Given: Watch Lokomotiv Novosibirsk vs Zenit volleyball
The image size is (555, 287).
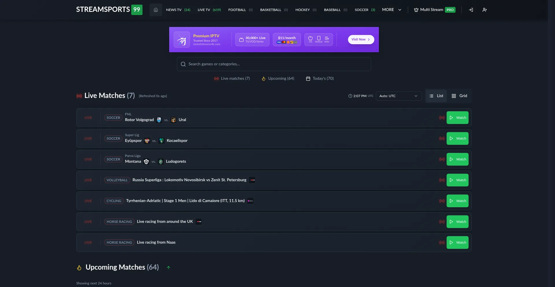Looking at the screenshot, I should [458, 180].
